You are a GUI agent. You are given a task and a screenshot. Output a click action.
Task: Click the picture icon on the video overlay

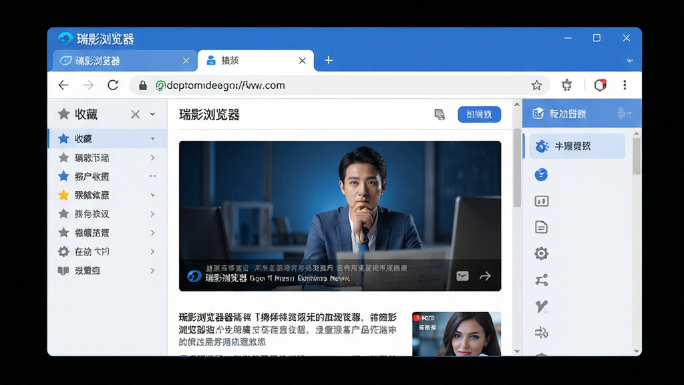tap(462, 276)
